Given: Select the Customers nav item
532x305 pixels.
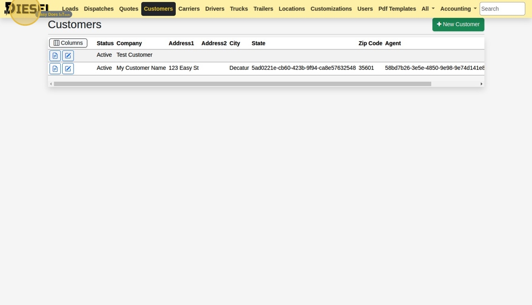Looking at the screenshot, I should 159,9.
